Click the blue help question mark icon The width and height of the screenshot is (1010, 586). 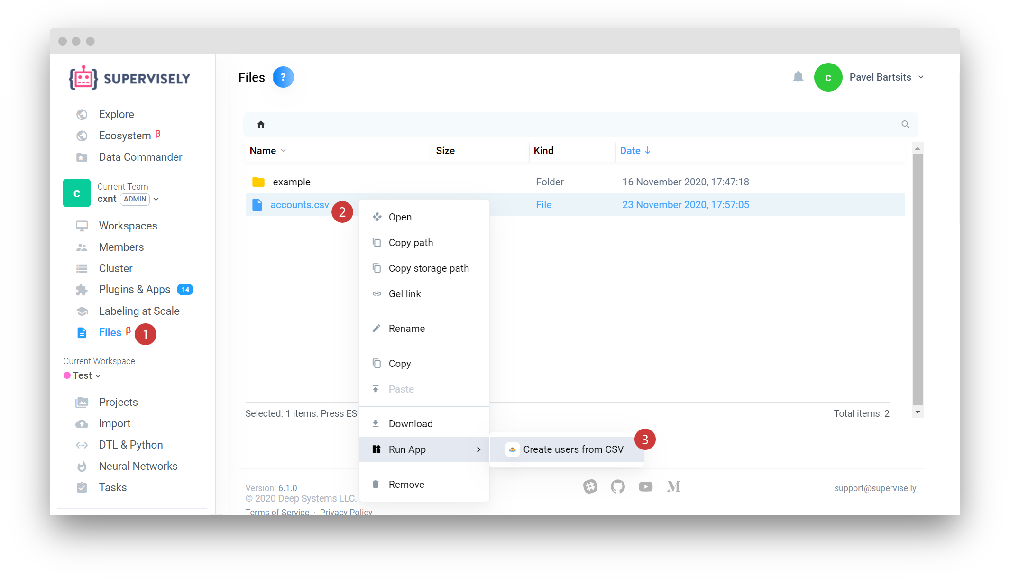click(283, 77)
